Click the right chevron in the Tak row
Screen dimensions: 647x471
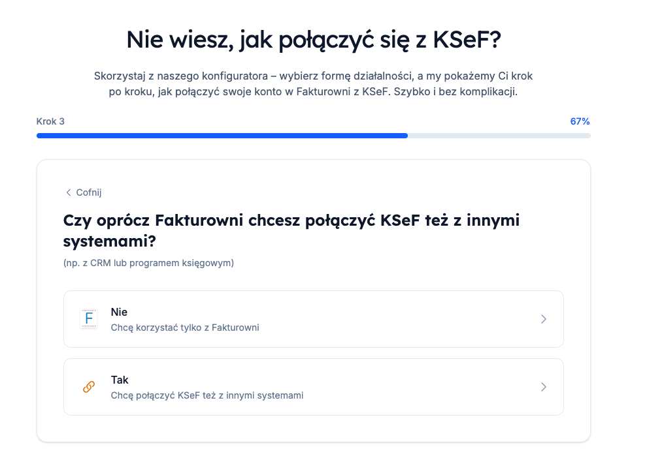544,387
